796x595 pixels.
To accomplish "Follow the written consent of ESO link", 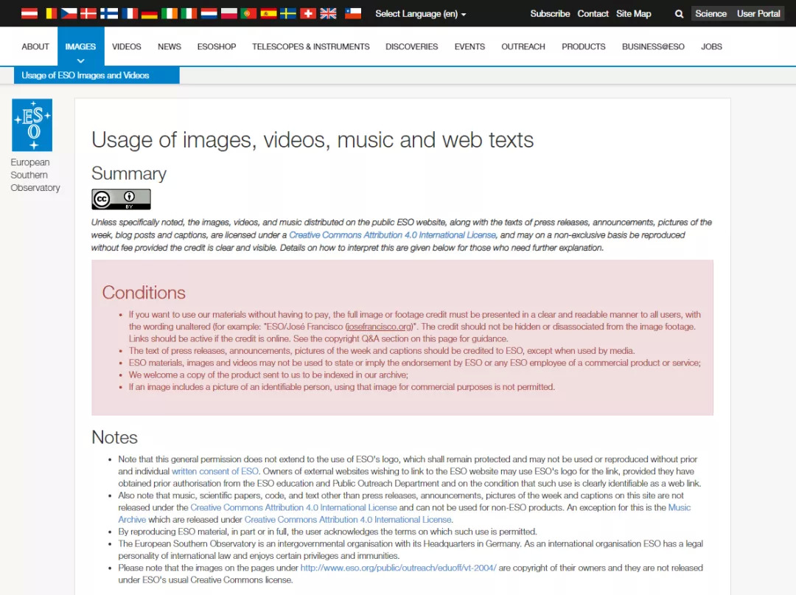I will [215, 471].
